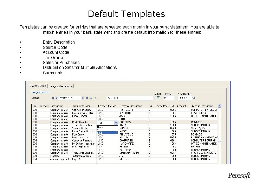Open the Post Office Box compare method dropdown
253x190 pixels.
(x=116, y=123)
